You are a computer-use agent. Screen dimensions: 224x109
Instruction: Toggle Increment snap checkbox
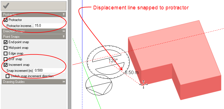click(x=6, y=65)
